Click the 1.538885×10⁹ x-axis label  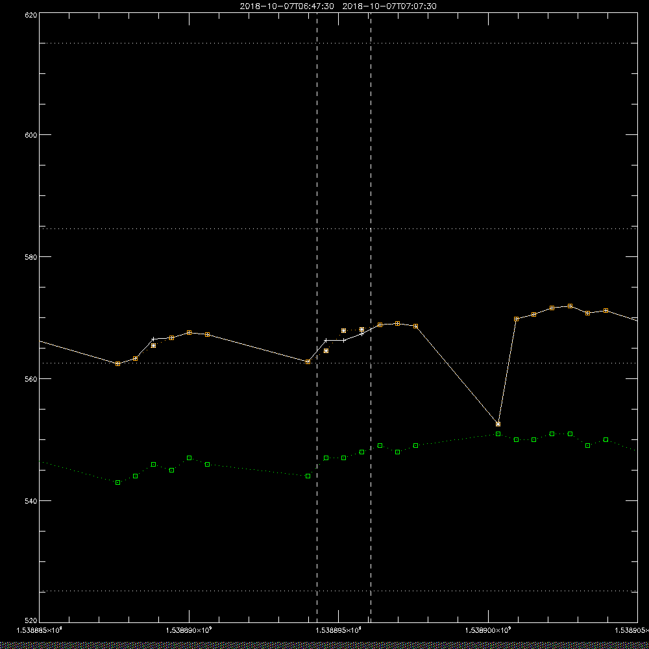39,630
